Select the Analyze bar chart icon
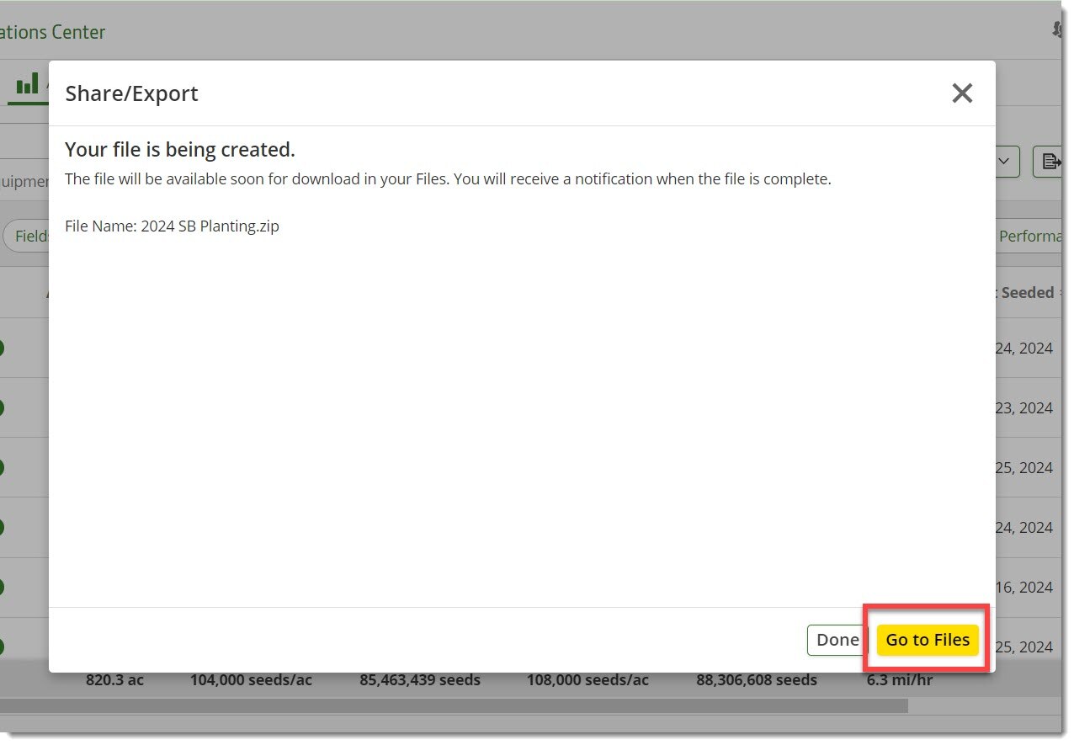Viewport: 1074px width, 745px height. pos(25,82)
